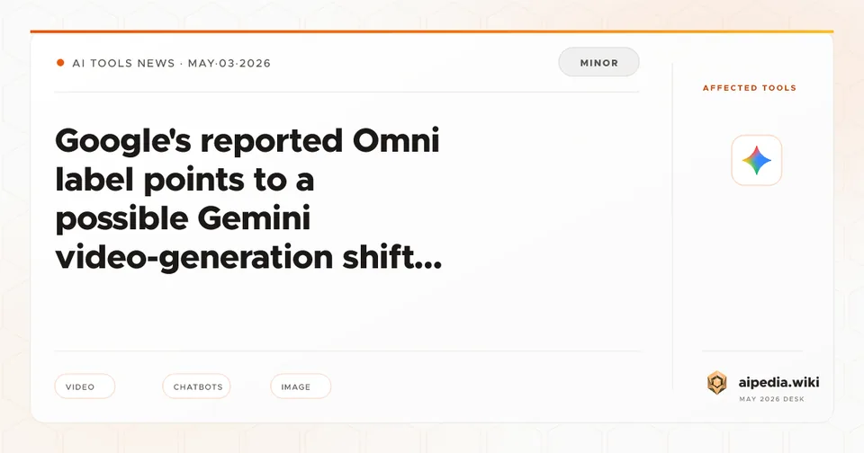Image resolution: width=864 pixels, height=453 pixels.
Task: Click the word Omni in the headline
Action: tap(396, 141)
